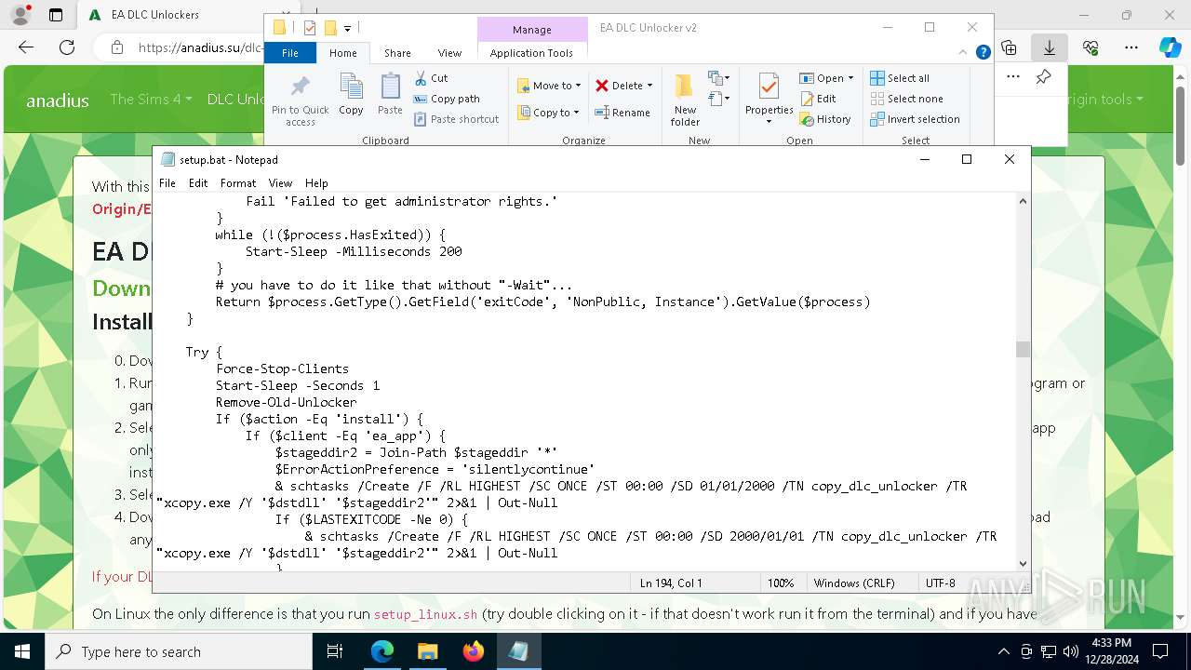Viewport: 1191px width, 670px height.
Task: Open Quick Access Toolbar customize dropdown
Action: tap(347, 29)
